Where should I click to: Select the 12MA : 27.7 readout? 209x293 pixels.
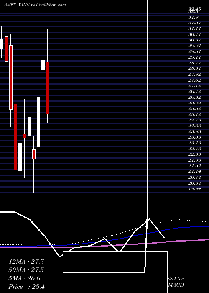26,262
